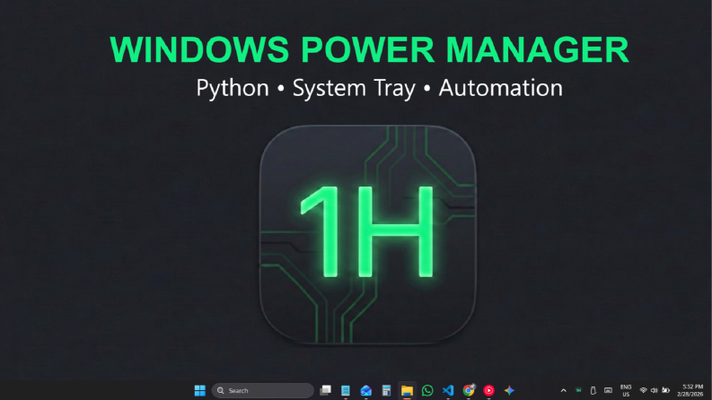Launch Calculator from the taskbar
712x400 pixels.
coord(386,390)
